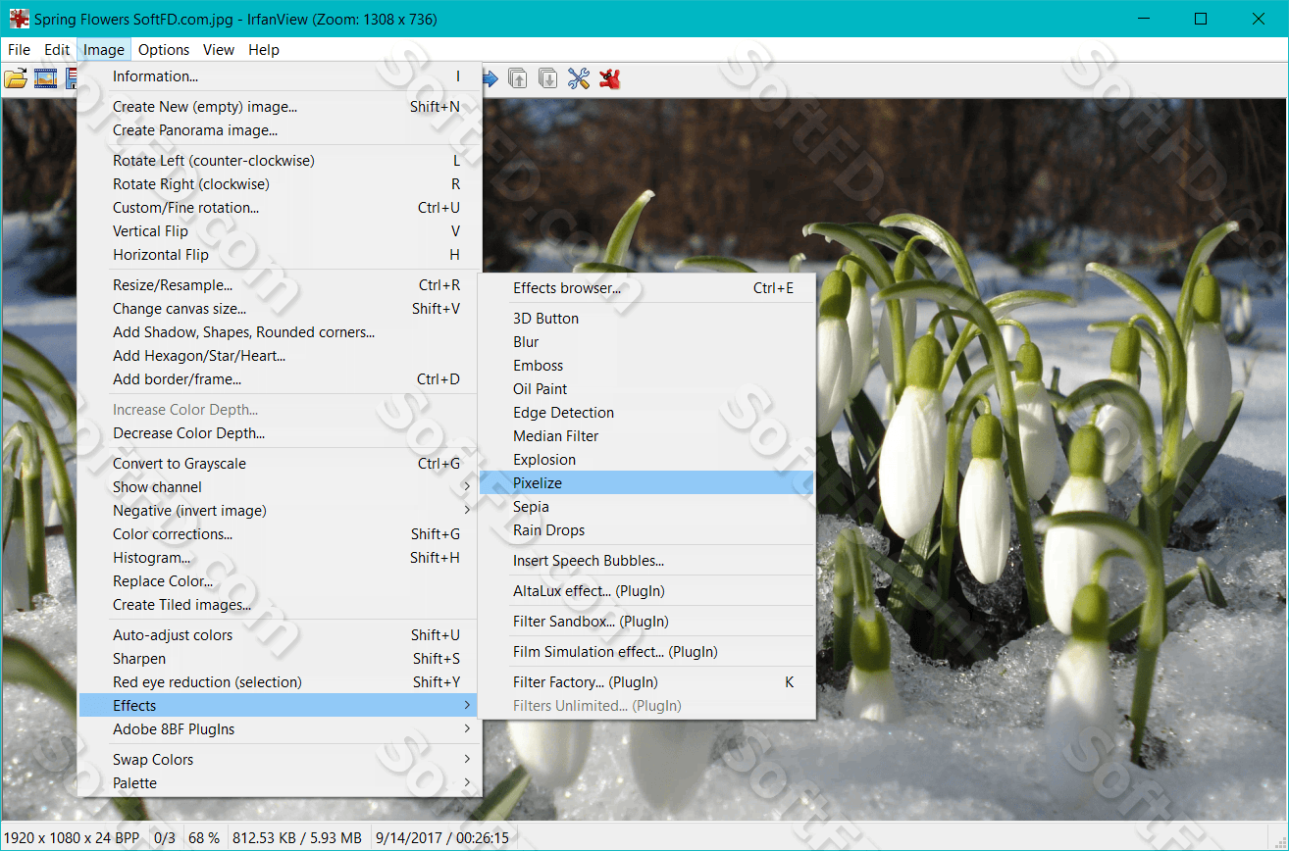Click the previous page toolbar icon
Viewport: 1289px width, 851px height.
click(518, 78)
